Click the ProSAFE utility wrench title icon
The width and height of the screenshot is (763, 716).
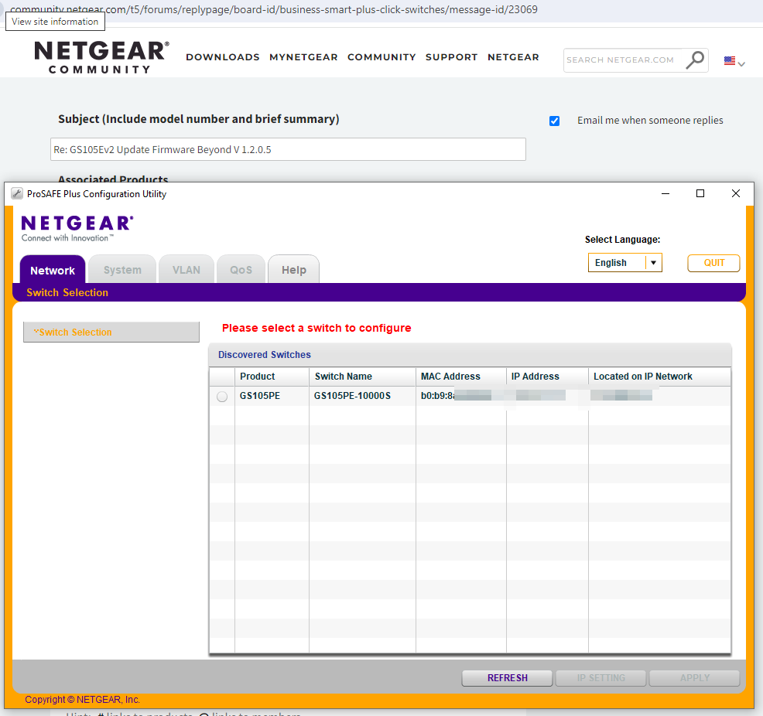17,194
